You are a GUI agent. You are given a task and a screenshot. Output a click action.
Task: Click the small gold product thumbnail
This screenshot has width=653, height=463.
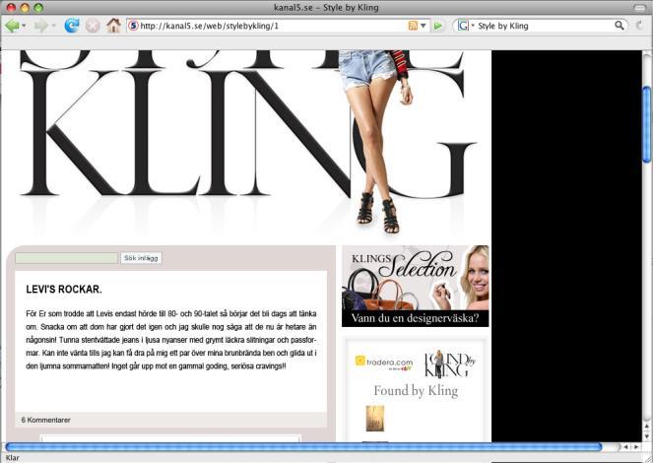point(375,419)
